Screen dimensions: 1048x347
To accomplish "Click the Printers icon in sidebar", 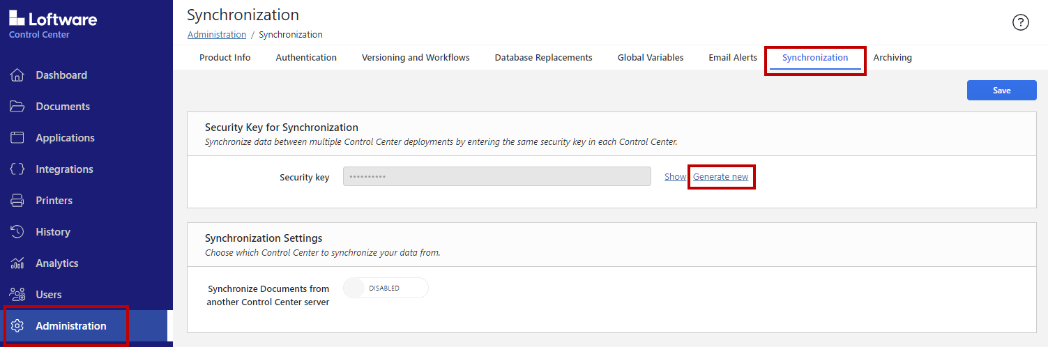I will [17, 201].
